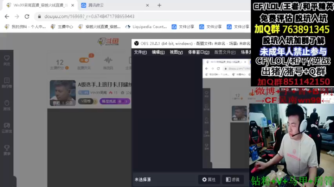Click the Wn99吴南 streamer name
334x187 pixels.
coord(99,93)
